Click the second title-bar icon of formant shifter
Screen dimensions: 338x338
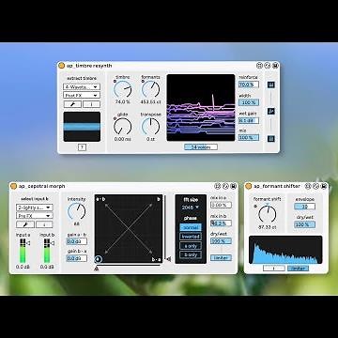coord(316,186)
